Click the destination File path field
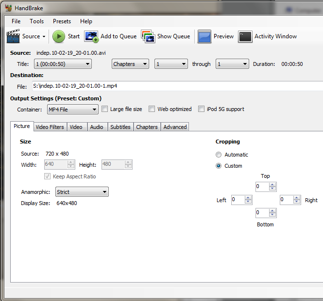The width and height of the screenshot is (323, 301). point(178,86)
